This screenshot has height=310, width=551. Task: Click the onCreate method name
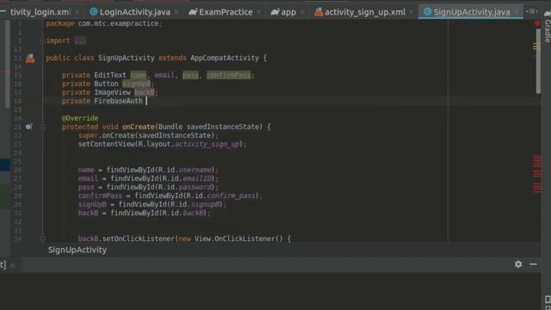[x=138, y=127]
